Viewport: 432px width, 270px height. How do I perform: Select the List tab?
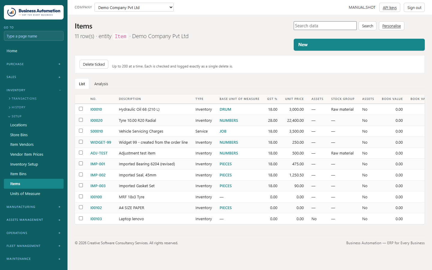coord(82,84)
